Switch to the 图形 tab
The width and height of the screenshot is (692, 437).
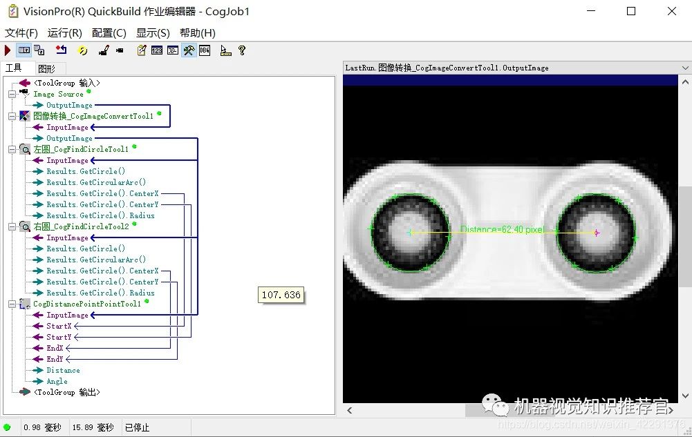(47, 69)
